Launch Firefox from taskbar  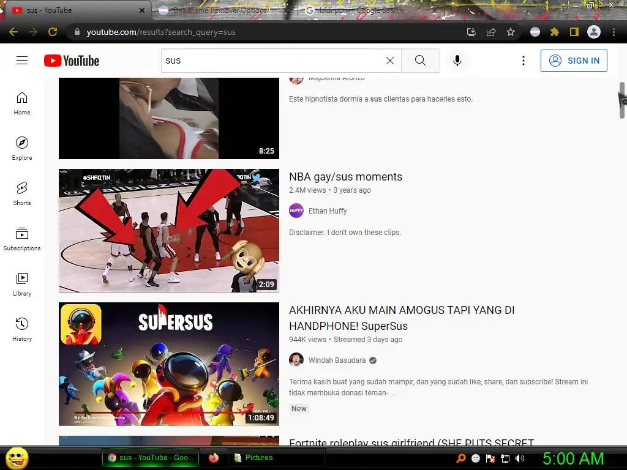(x=214, y=458)
